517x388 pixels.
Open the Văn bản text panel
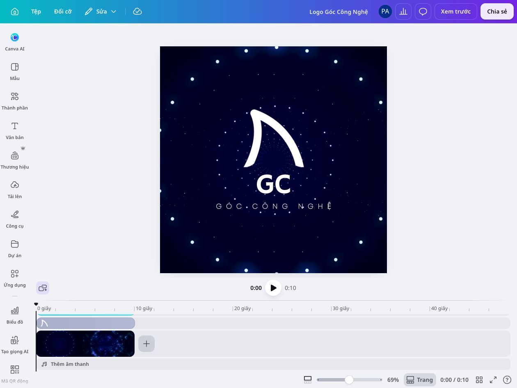[x=15, y=130]
